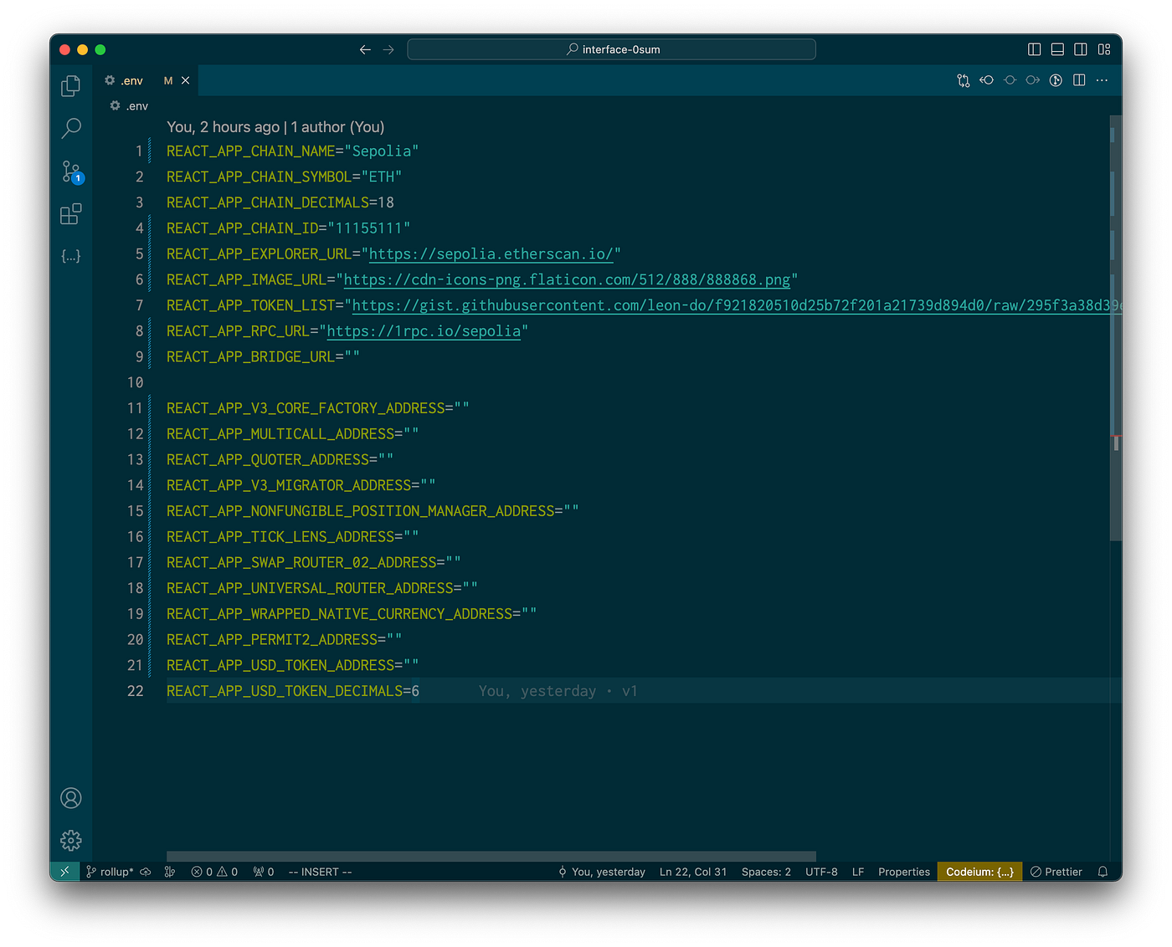Click REACT_APP_BRIDGE_URL line text

point(263,357)
